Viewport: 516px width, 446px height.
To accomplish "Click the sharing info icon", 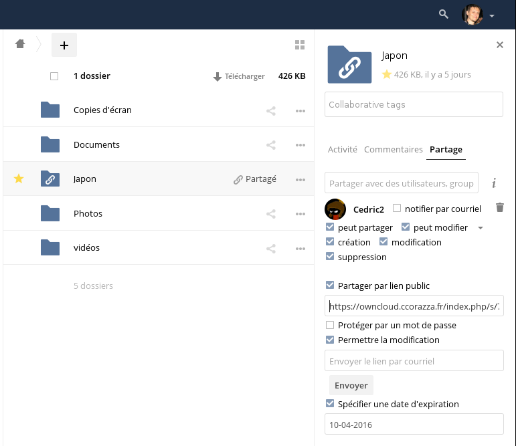I will click(494, 183).
